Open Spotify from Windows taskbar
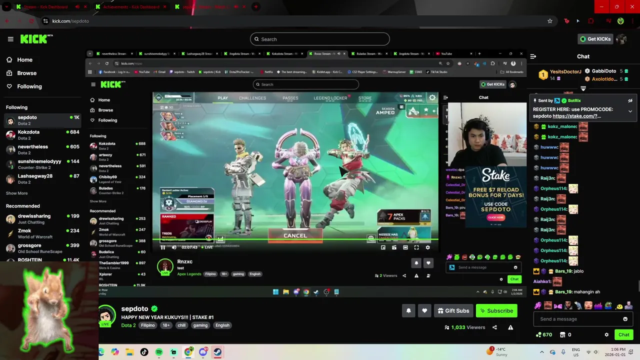 pos(159,352)
